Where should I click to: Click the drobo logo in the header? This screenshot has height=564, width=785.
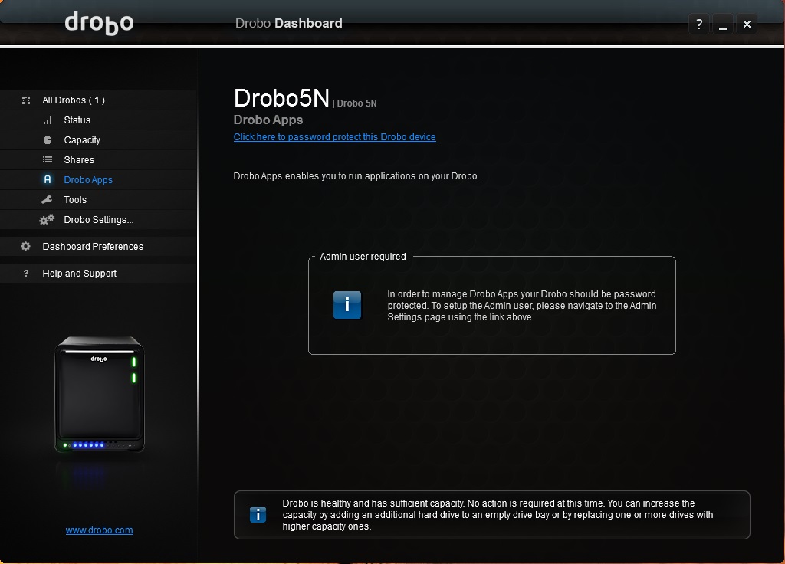[x=99, y=23]
